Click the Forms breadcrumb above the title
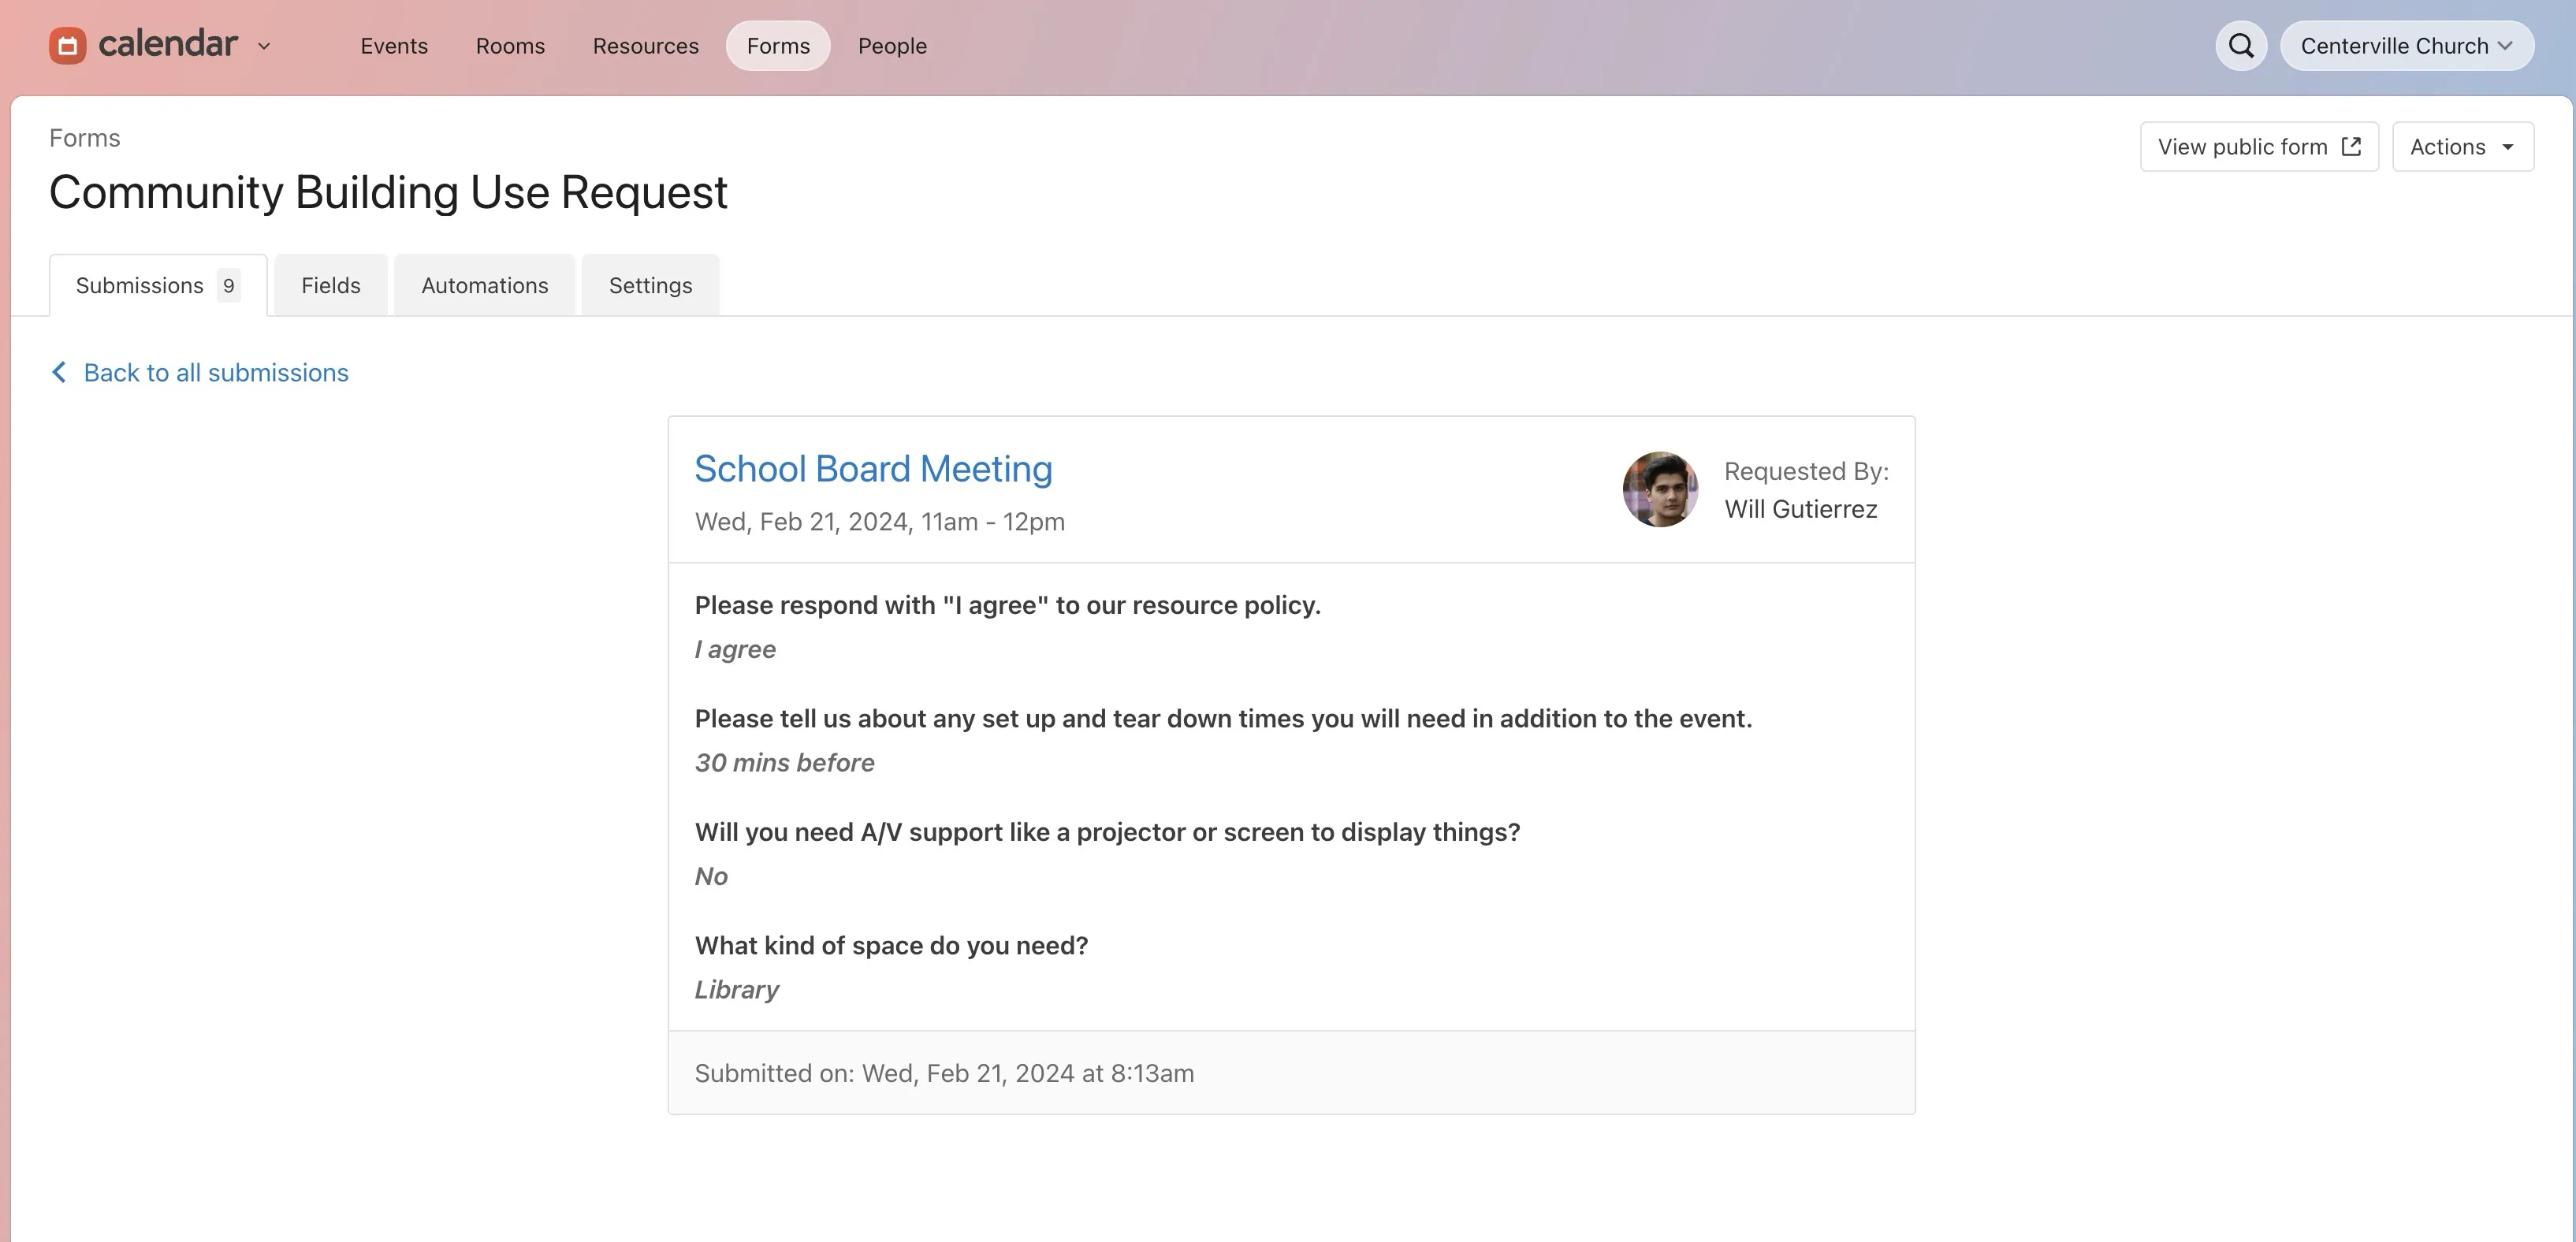The width and height of the screenshot is (2576, 1242). click(x=84, y=137)
